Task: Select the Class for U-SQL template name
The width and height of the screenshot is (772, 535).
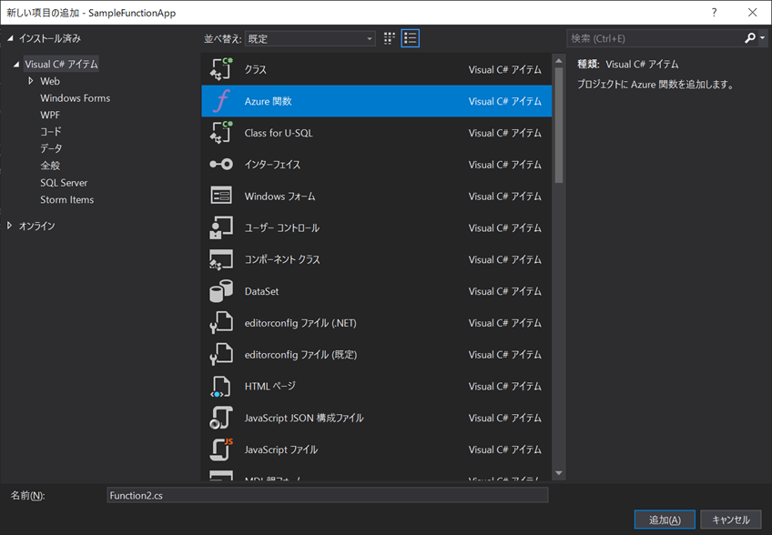Action: [x=279, y=133]
